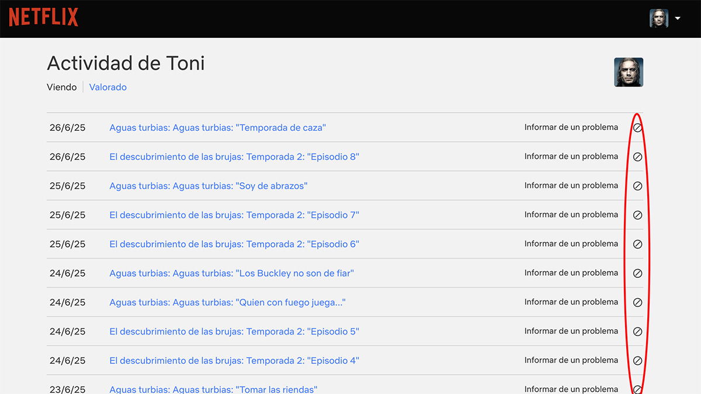
Task: Hide "Los Buckley no son de fiar" entry
Action: (x=638, y=273)
